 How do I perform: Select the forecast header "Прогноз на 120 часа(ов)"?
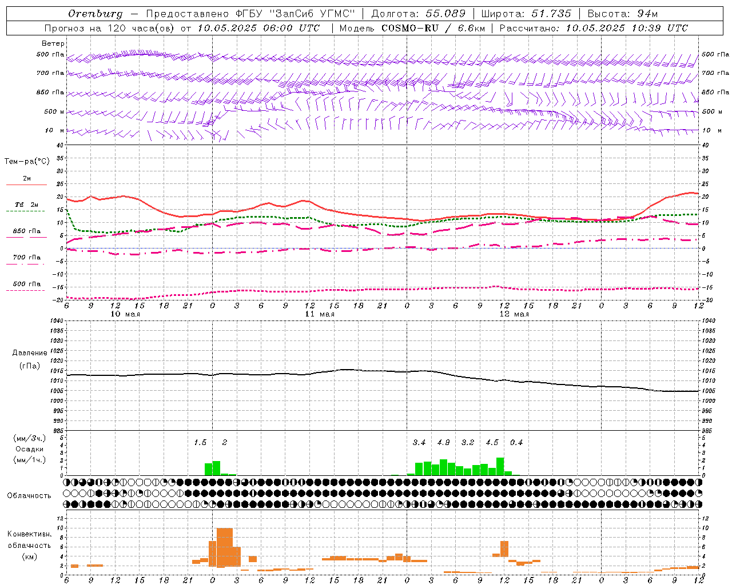pos(110,28)
